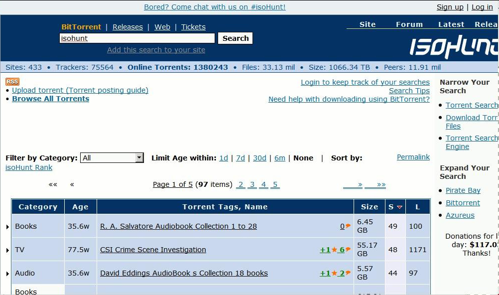Open the Forum section in the top navigation
The width and height of the screenshot is (499, 295).
point(409,24)
